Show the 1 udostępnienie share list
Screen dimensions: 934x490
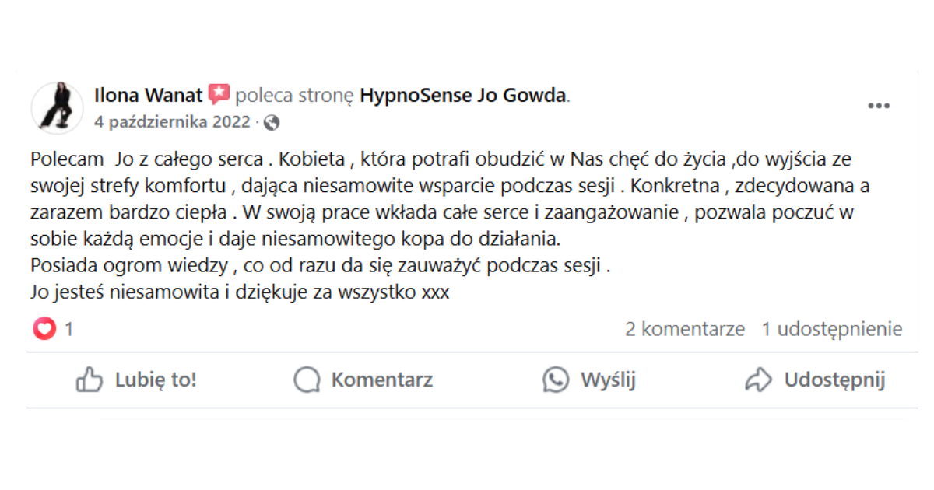click(x=831, y=329)
